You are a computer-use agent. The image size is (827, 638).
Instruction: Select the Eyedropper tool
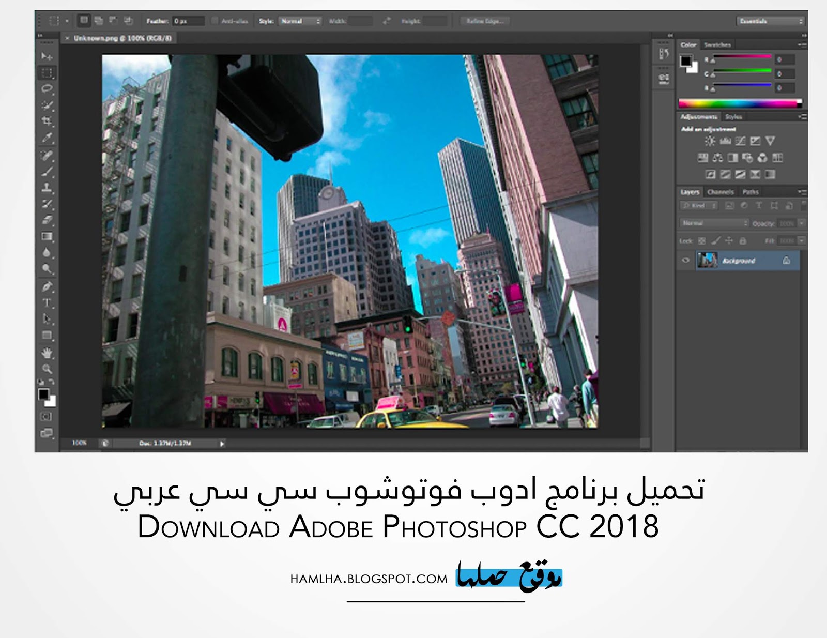point(47,138)
